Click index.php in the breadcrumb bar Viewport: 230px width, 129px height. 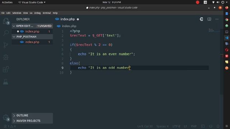click(69, 26)
